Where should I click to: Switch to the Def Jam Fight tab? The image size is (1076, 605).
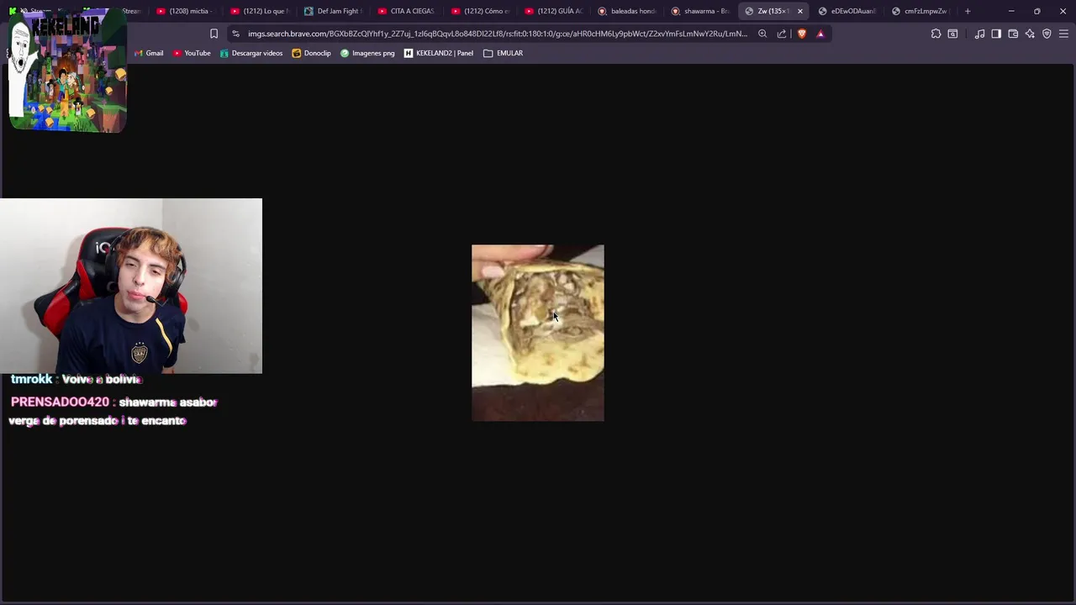point(332,11)
